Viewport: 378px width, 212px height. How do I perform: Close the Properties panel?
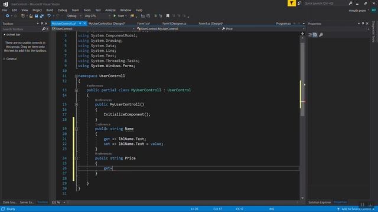click(367, 24)
